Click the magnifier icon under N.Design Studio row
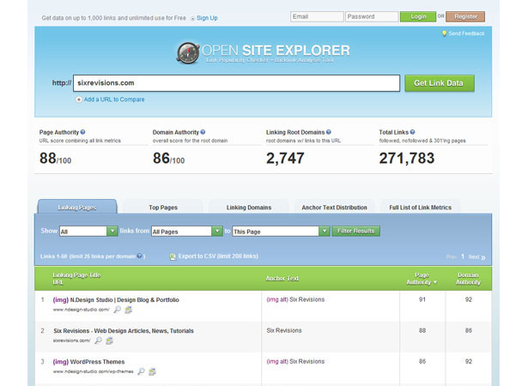The width and height of the screenshot is (528, 386). pyautogui.click(x=117, y=310)
